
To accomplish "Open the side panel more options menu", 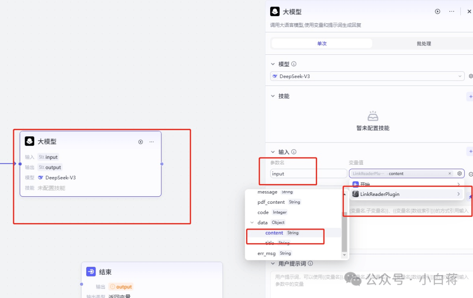I will coord(452,11).
